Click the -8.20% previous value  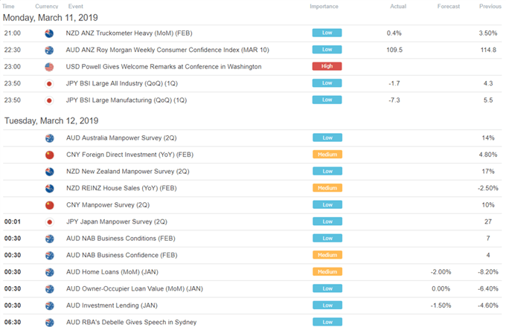tap(488, 272)
